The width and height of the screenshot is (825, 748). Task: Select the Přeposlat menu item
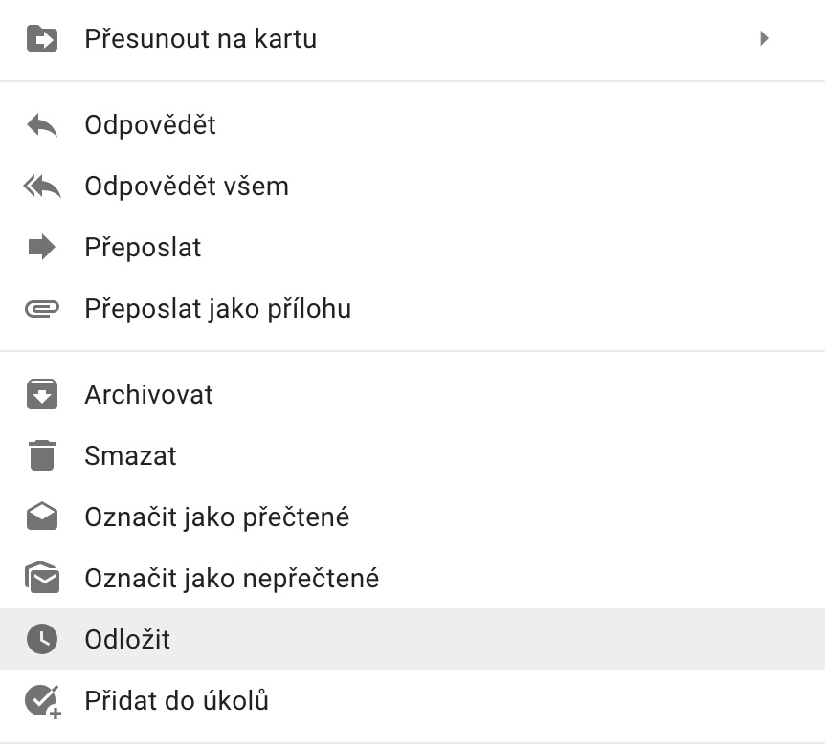click(143, 248)
